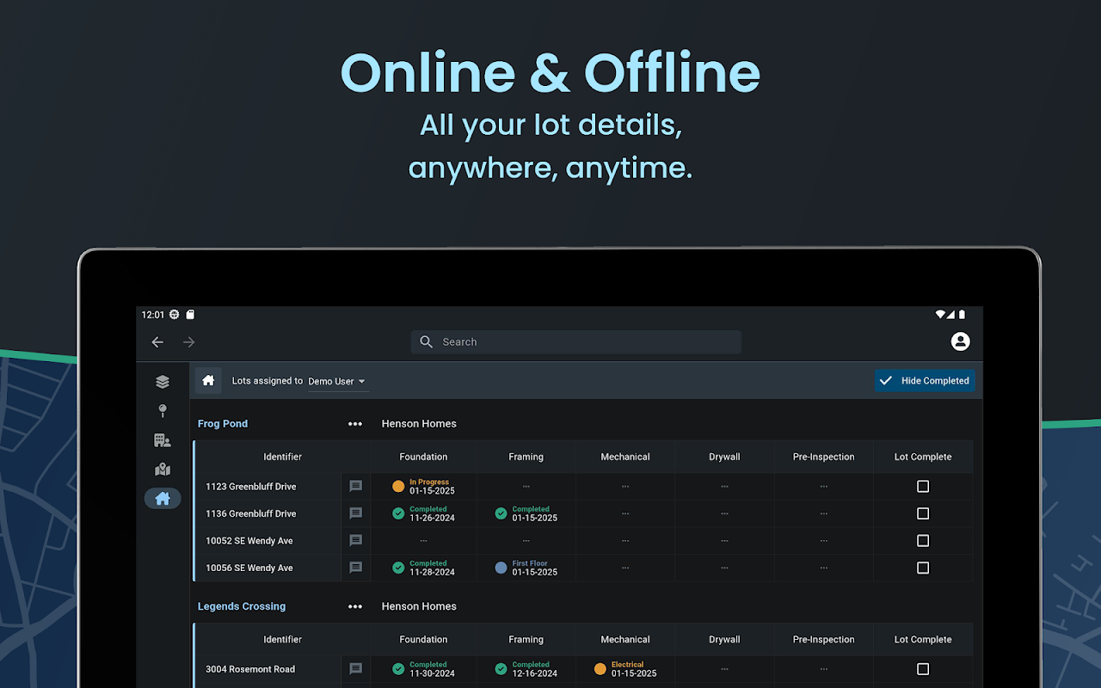
Task: Click the Drywall header in Legends Crossing table
Action: [724, 640]
